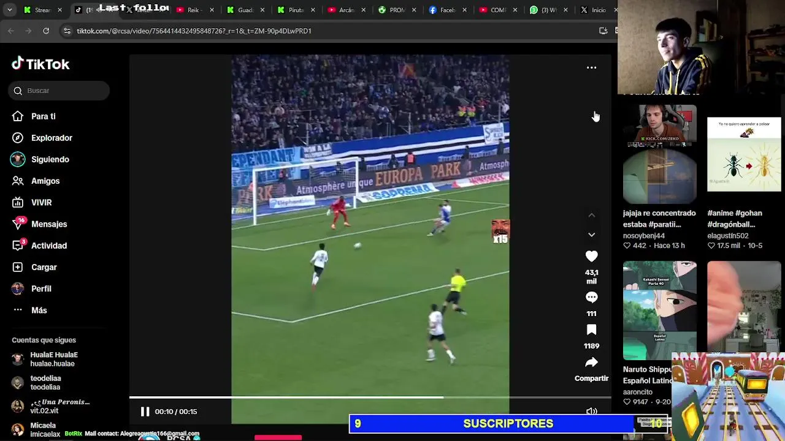The width and height of the screenshot is (785, 441).
Task: Open nosoybenj44 creator profile
Action: click(643, 235)
